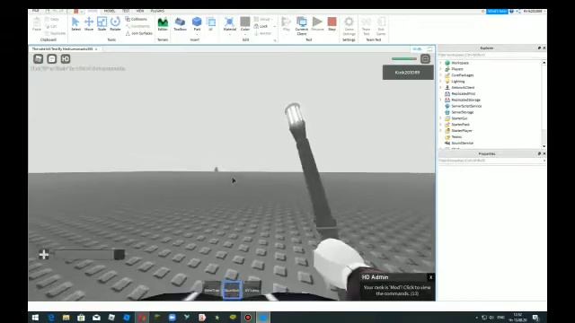
Task: Open File Explorer from the taskbar
Action: pyautogui.click(x=66, y=318)
